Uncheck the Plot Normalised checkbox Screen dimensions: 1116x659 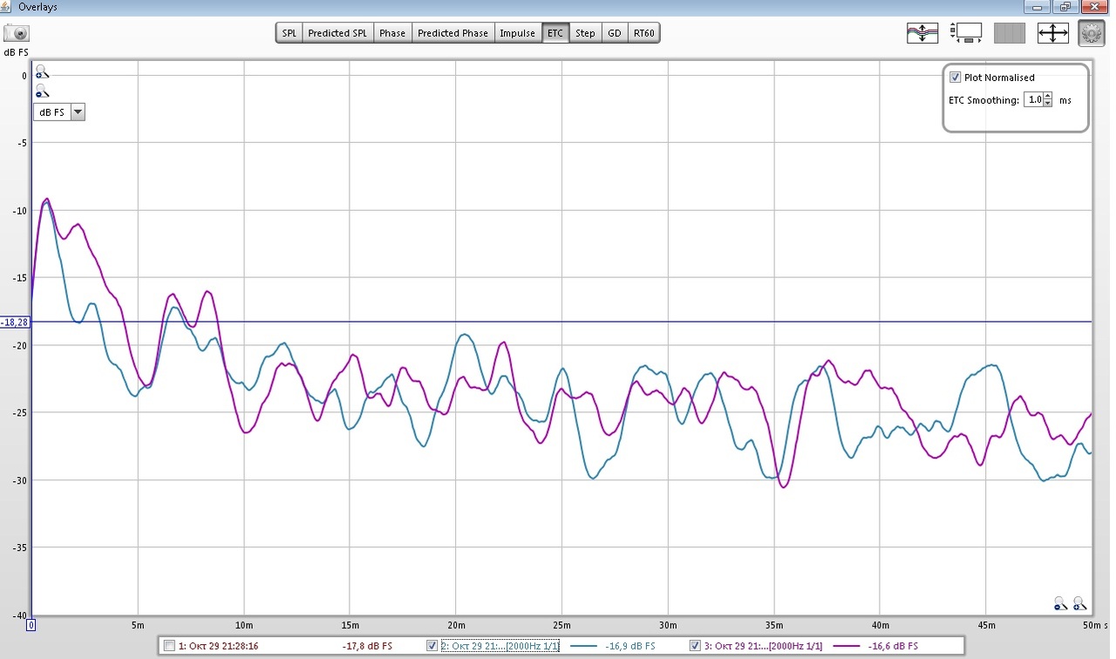[956, 78]
